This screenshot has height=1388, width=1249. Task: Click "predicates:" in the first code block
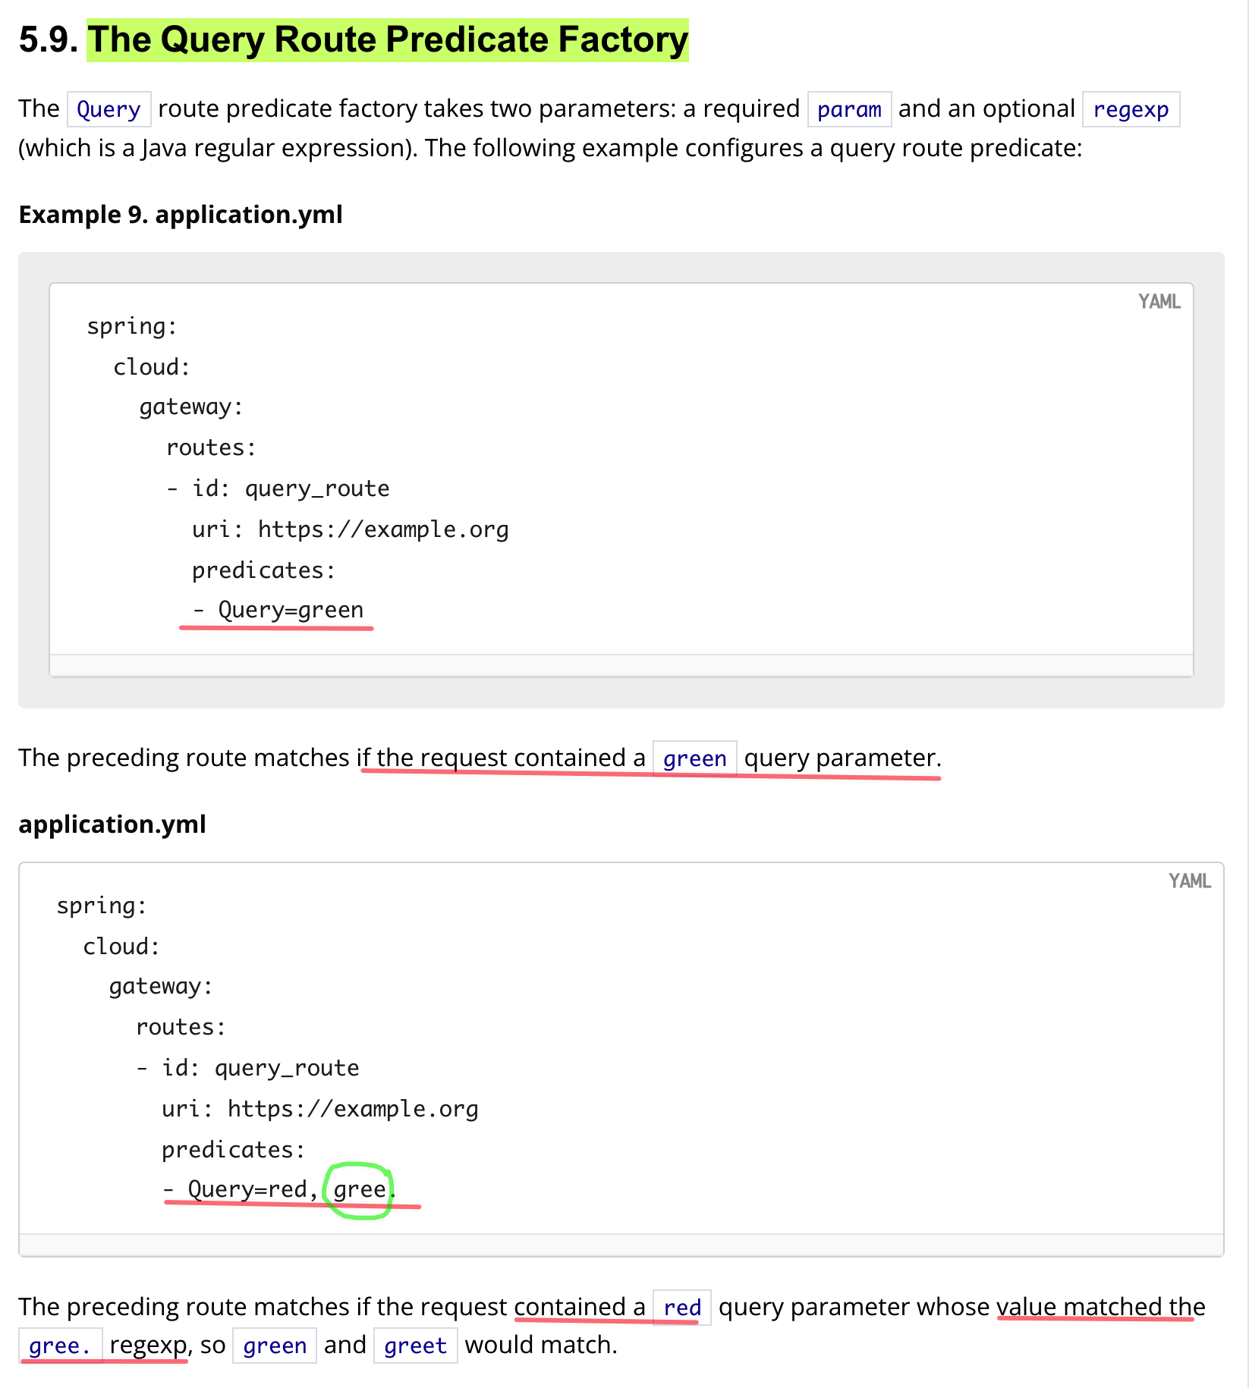coord(263,570)
